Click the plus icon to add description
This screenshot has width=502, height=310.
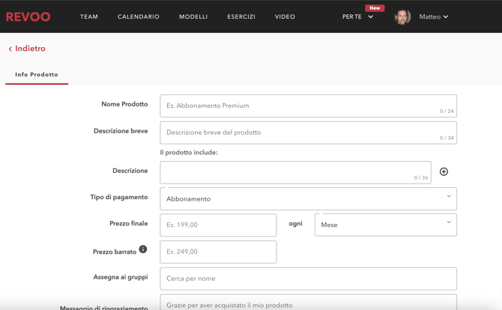[444, 171]
